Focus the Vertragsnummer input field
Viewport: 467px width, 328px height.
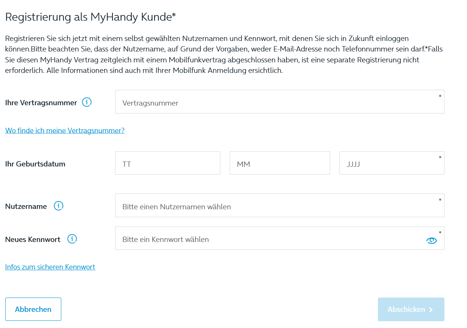[280, 102]
